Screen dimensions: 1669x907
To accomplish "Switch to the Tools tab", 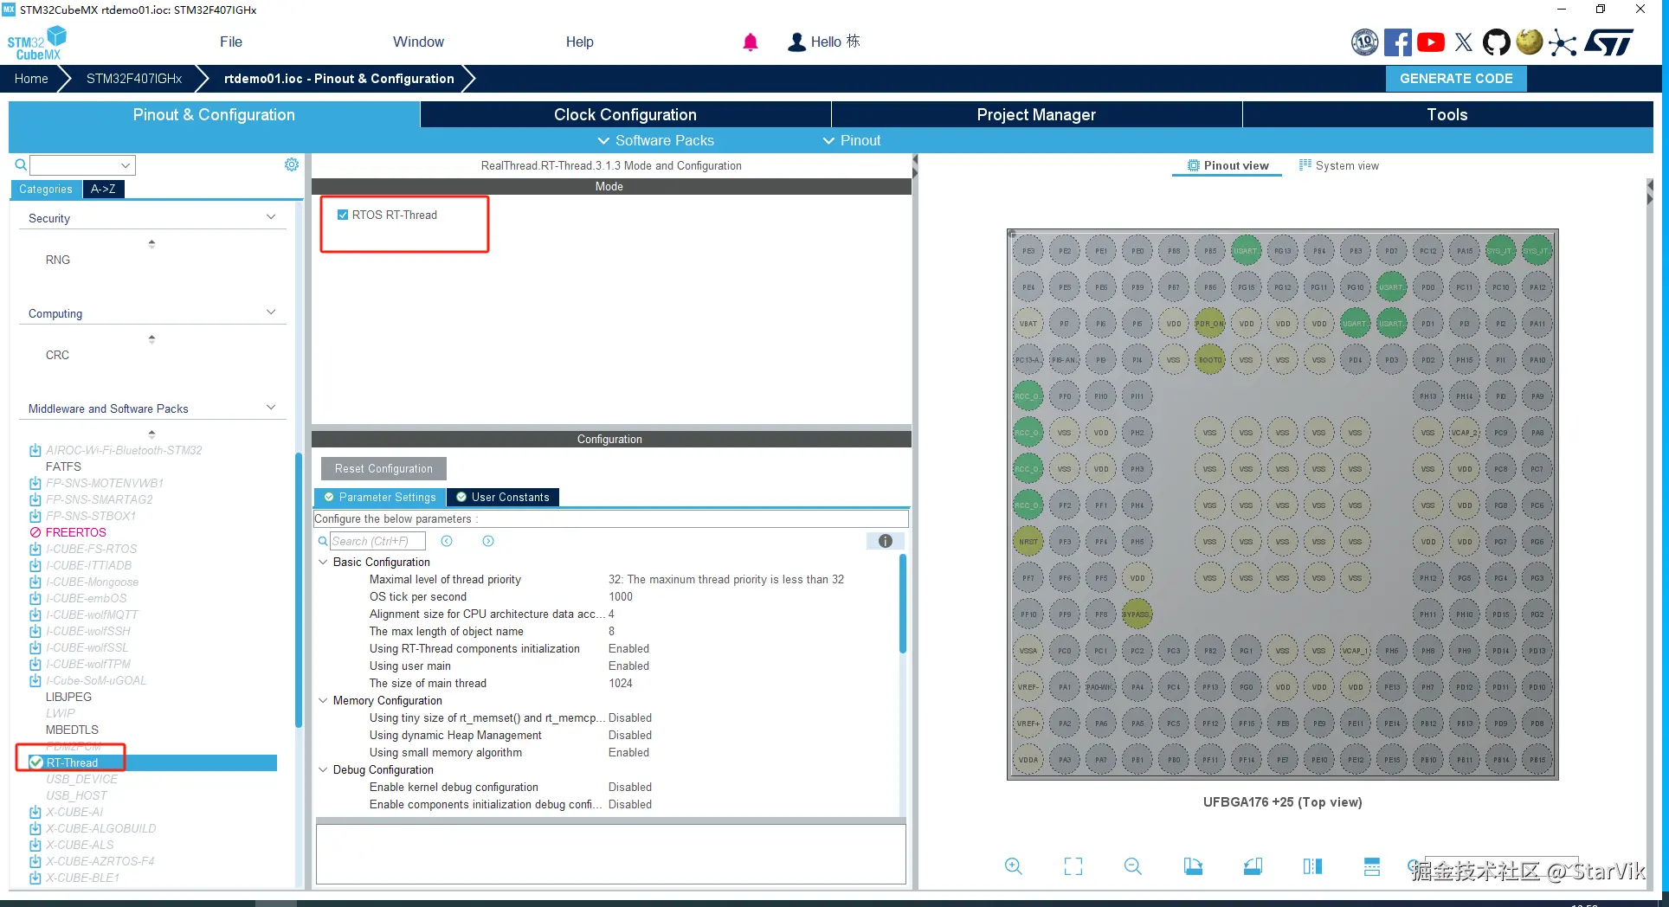I will pyautogui.click(x=1447, y=114).
